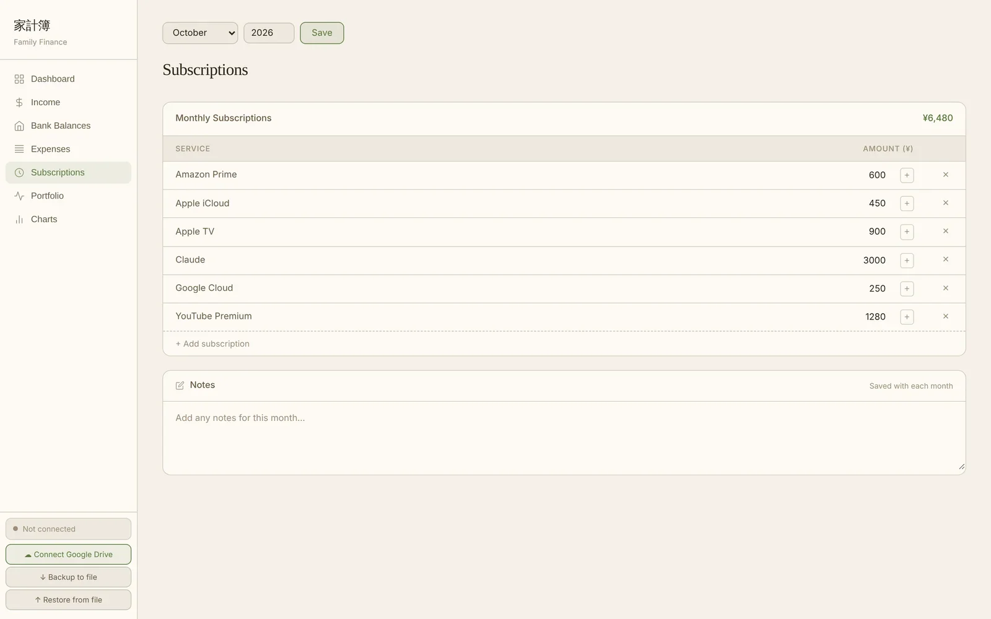Click the SERVICE column header
The image size is (991, 619).
coord(193,149)
